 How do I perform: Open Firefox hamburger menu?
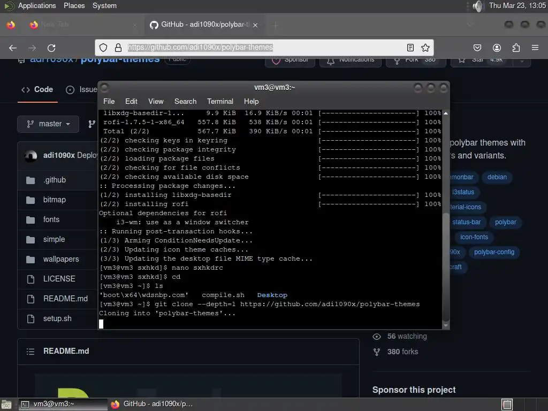pyautogui.click(x=535, y=48)
